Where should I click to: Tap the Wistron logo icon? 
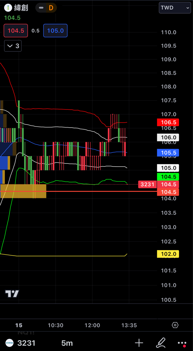click(10, 343)
